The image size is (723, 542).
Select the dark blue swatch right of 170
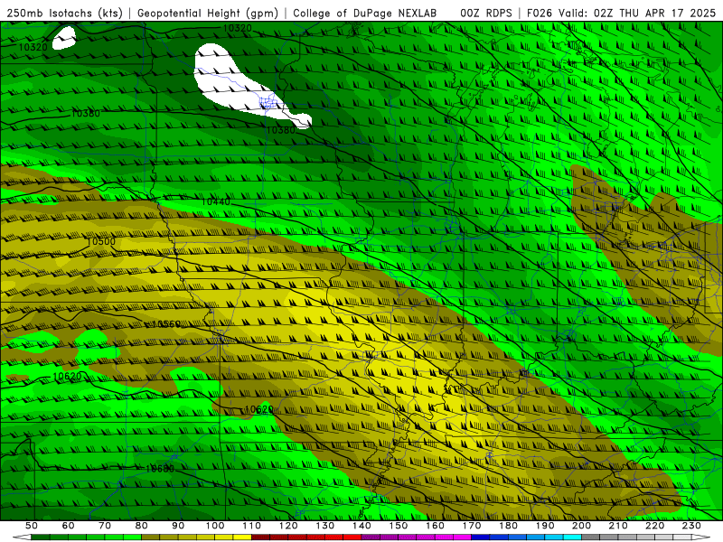point(481,537)
